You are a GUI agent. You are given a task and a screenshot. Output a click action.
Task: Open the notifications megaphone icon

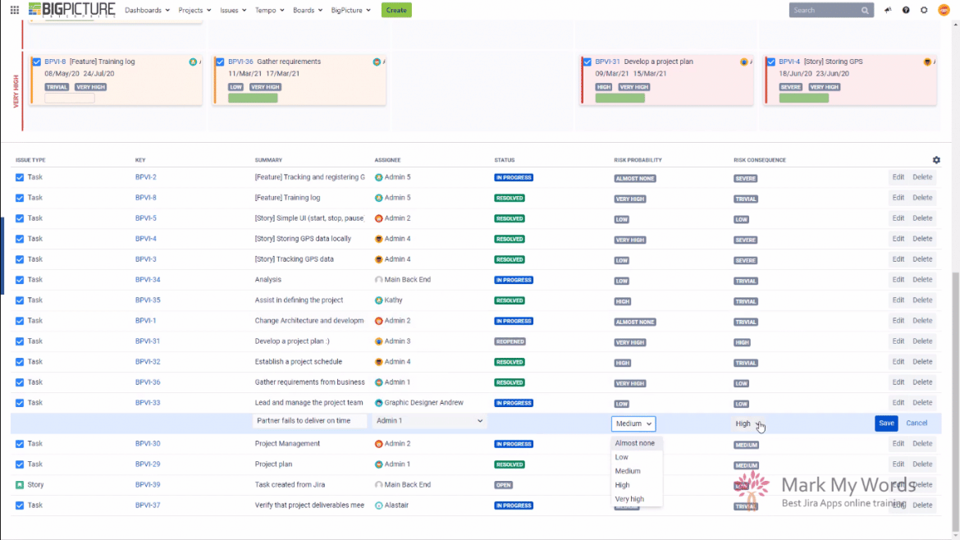pyautogui.click(x=888, y=11)
